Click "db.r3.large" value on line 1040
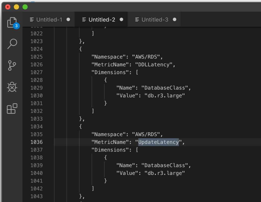The width and height of the screenshot is (261, 202). click(x=165, y=173)
